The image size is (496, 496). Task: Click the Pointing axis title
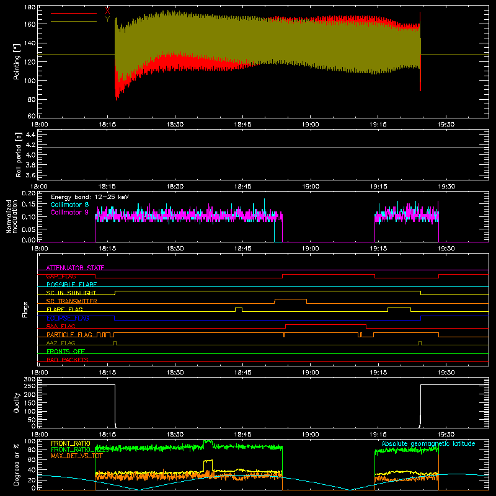coord(17,61)
